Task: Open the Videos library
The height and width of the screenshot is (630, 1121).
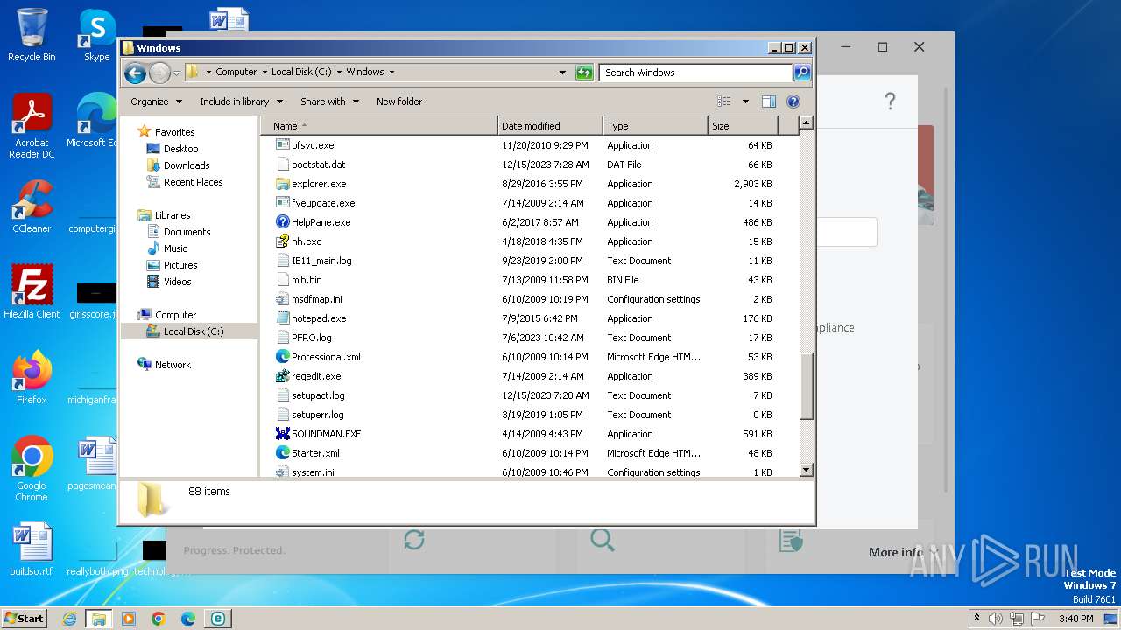Action: point(177,282)
